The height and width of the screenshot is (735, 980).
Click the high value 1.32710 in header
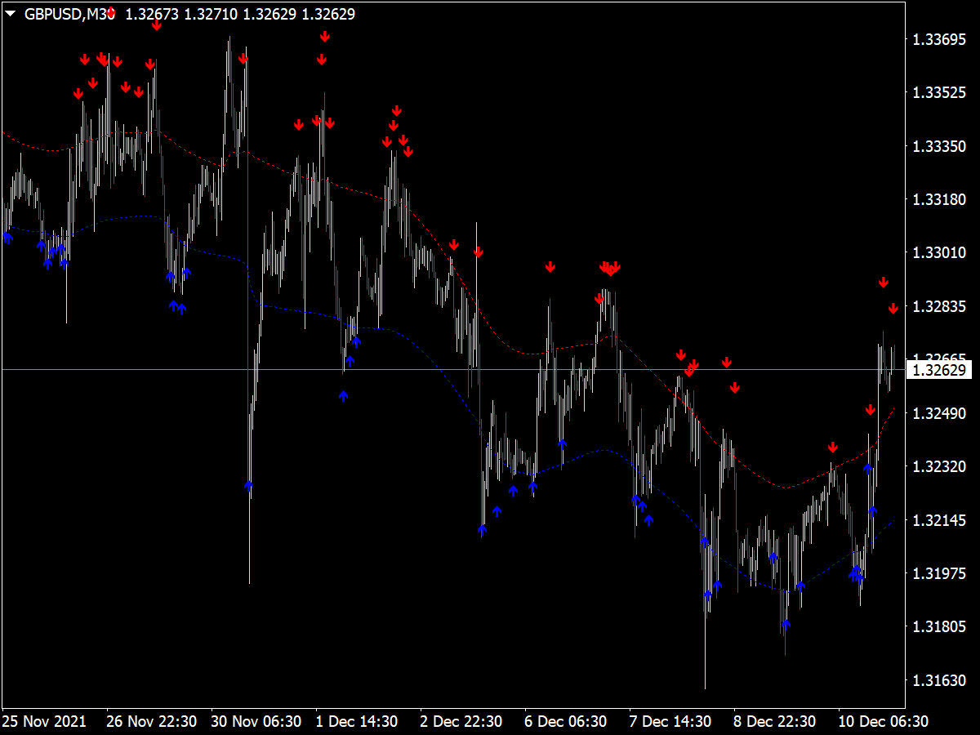(211, 14)
